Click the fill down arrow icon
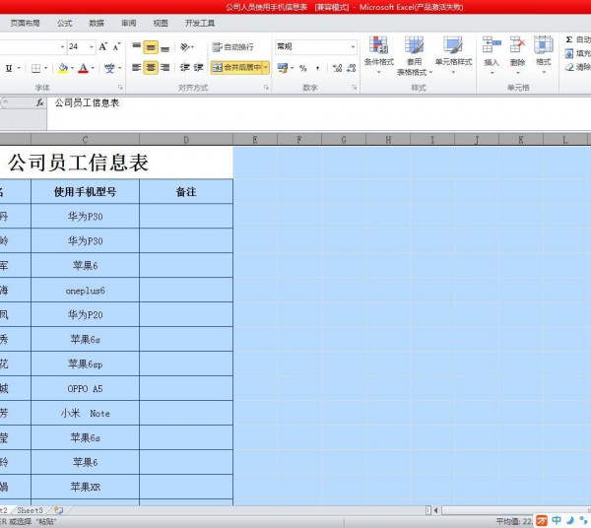Screen dimensions: 591x528 [569, 53]
